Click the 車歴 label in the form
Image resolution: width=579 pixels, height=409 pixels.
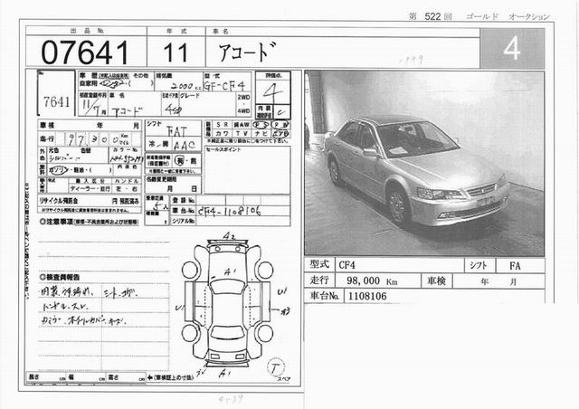click(88, 75)
